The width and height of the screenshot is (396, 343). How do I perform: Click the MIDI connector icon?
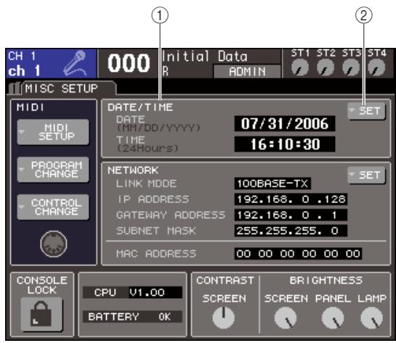[54, 244]
